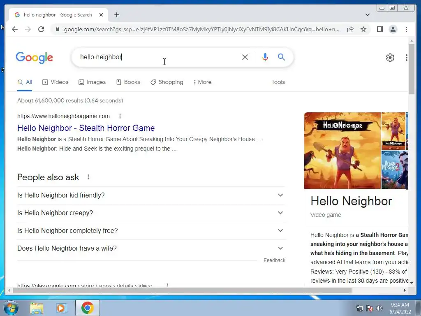
Task: Open options dots next to helloneighborgame.com
Action: [120, 116]
